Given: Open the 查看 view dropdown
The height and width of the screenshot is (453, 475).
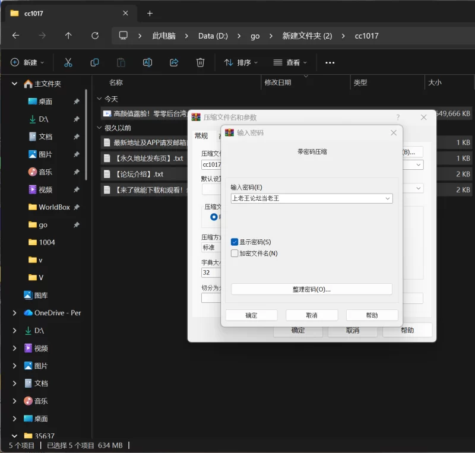Looking at the screenshot, I should click(x=290, y=62).
